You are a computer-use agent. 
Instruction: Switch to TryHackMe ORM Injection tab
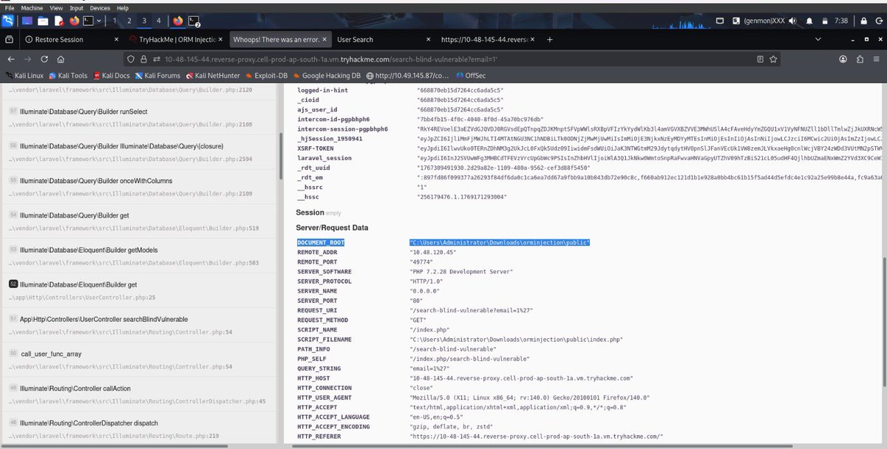(175, 39)
